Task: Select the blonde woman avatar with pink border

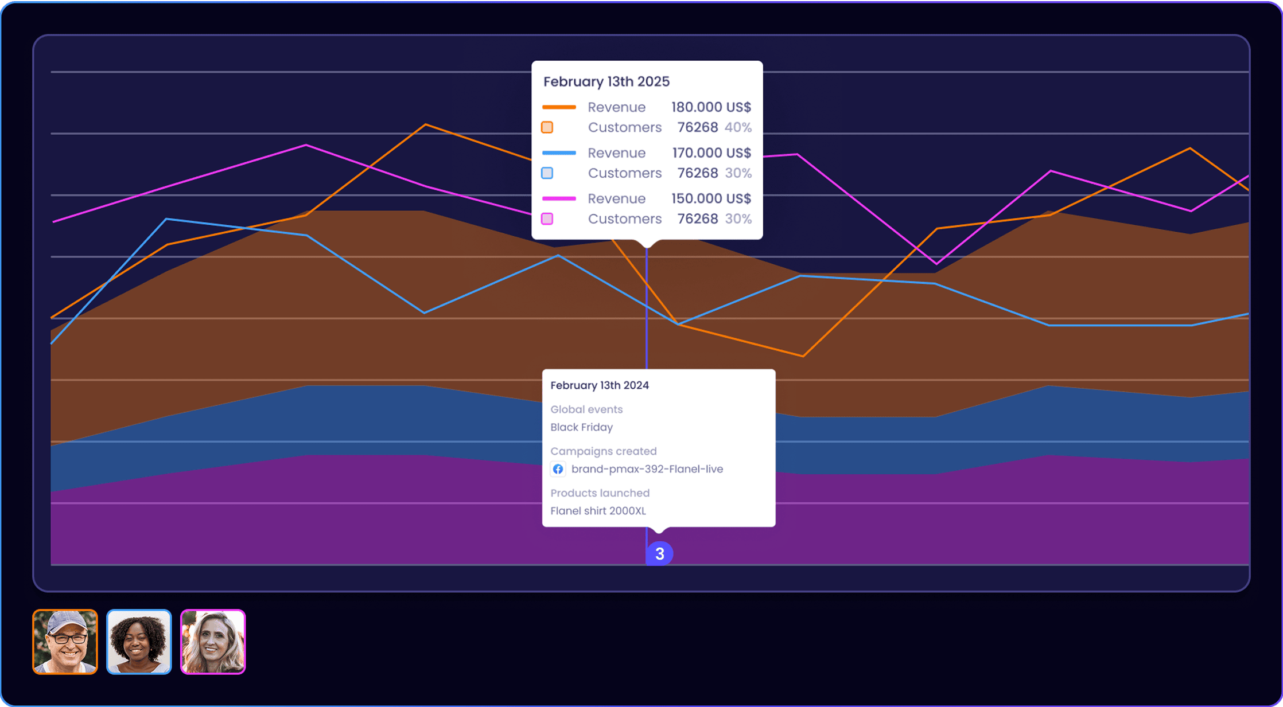Action: (x=213, y=642)
